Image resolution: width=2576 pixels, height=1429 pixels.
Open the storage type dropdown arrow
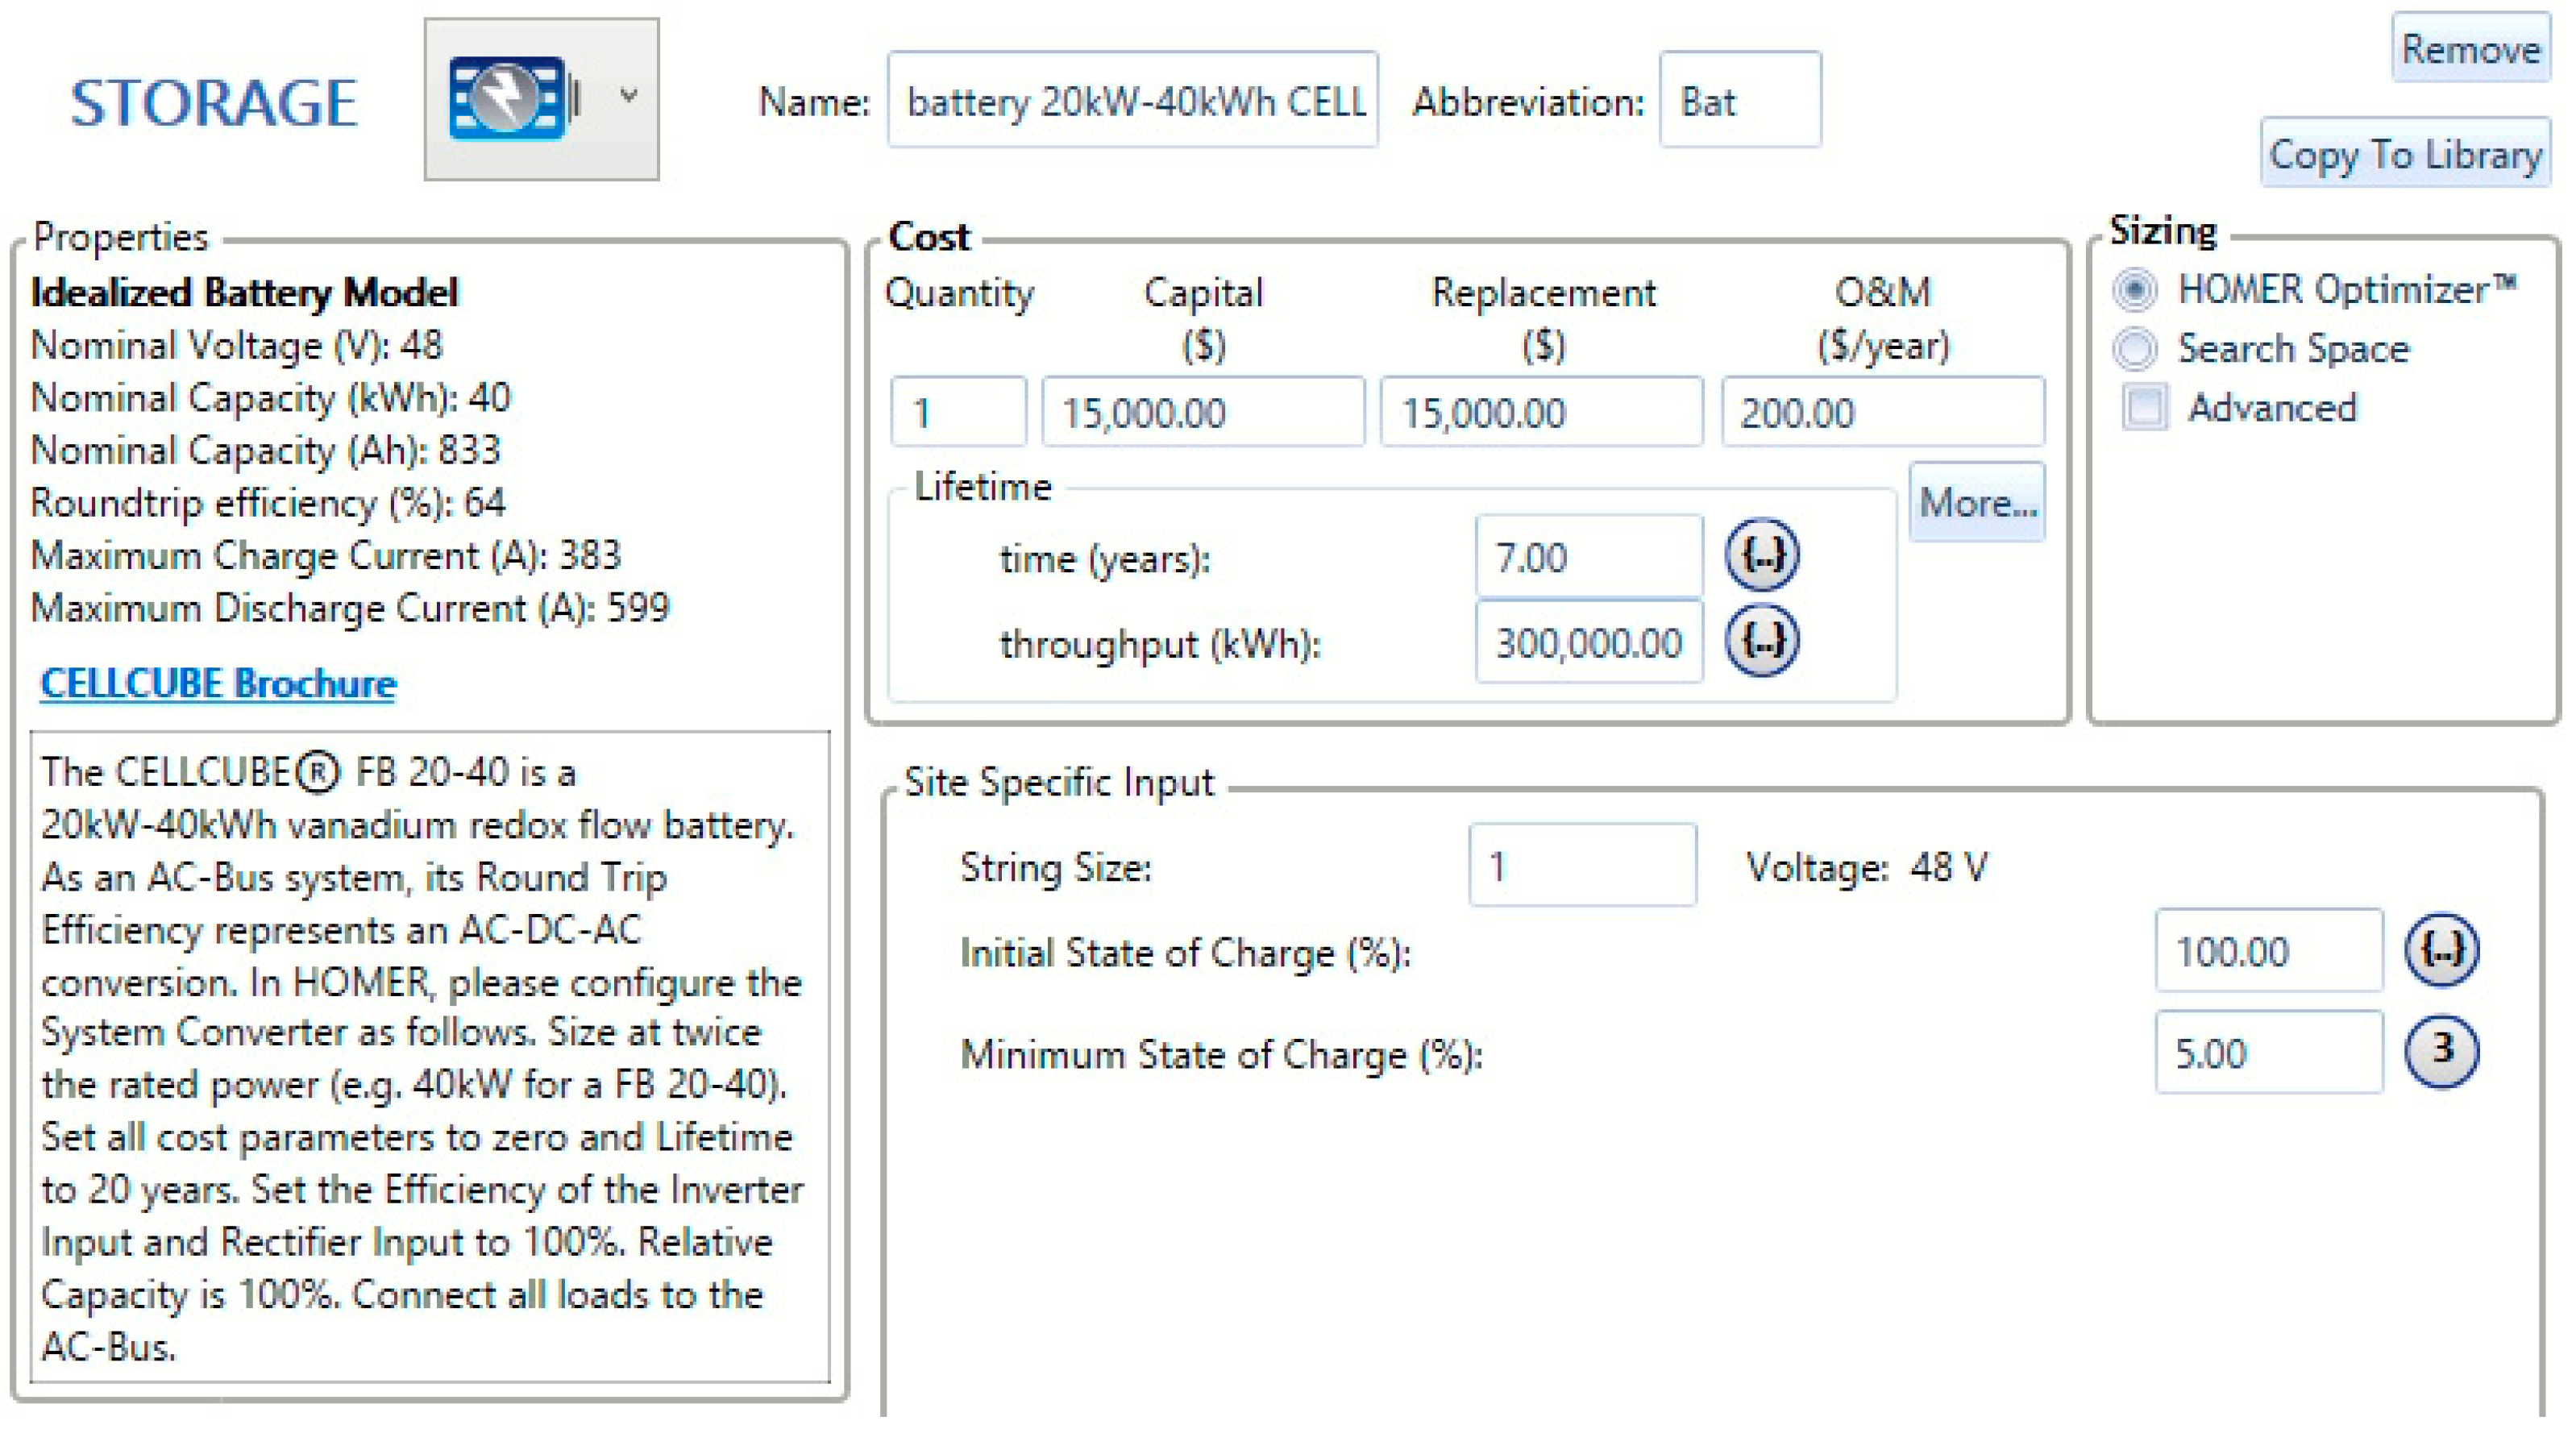click(x=629, y=96)
